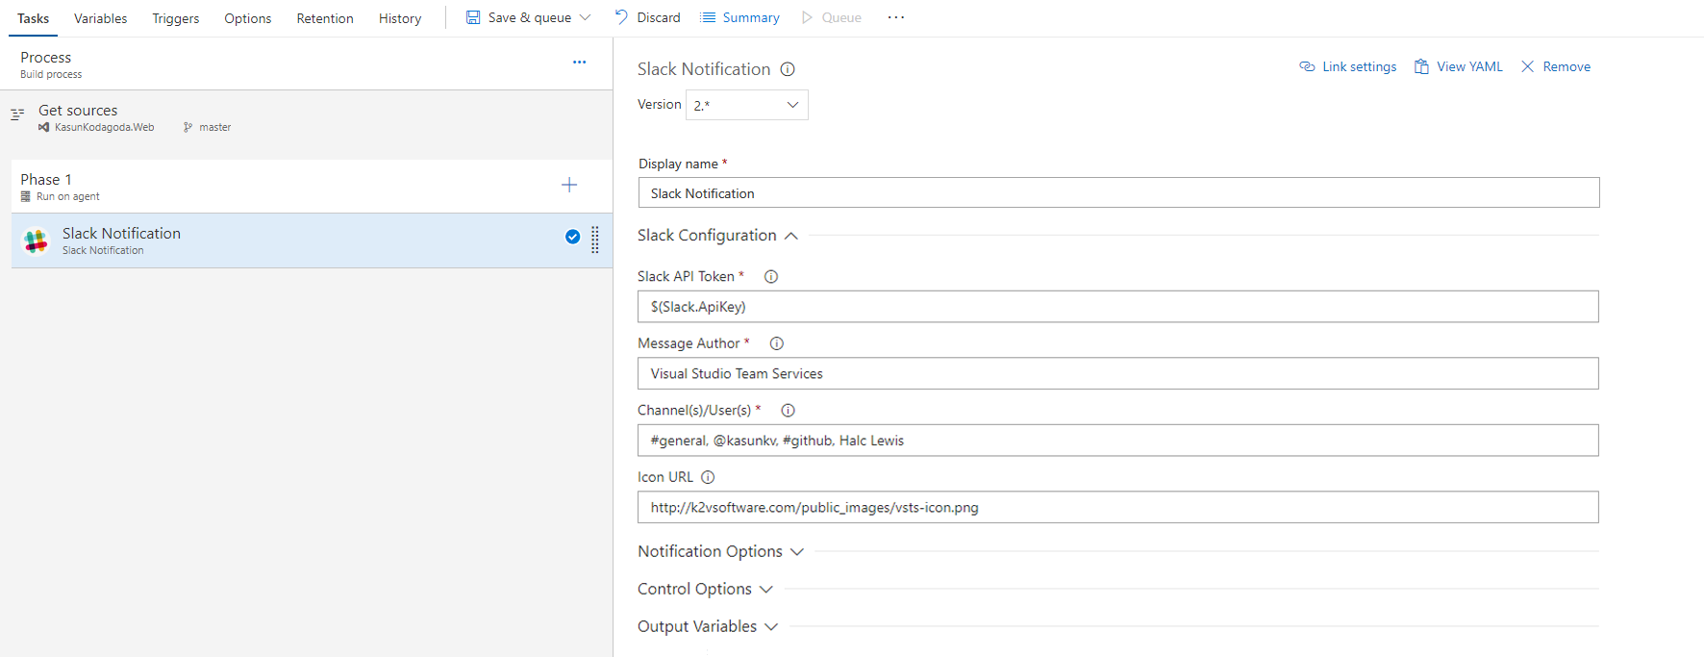This screenshot has width=1704, height=657.
Task: Open the Retention tab
Action: pos(325,18)
